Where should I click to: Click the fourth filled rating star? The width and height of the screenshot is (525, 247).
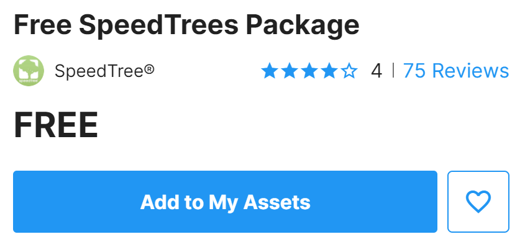[x=329, y=71]
